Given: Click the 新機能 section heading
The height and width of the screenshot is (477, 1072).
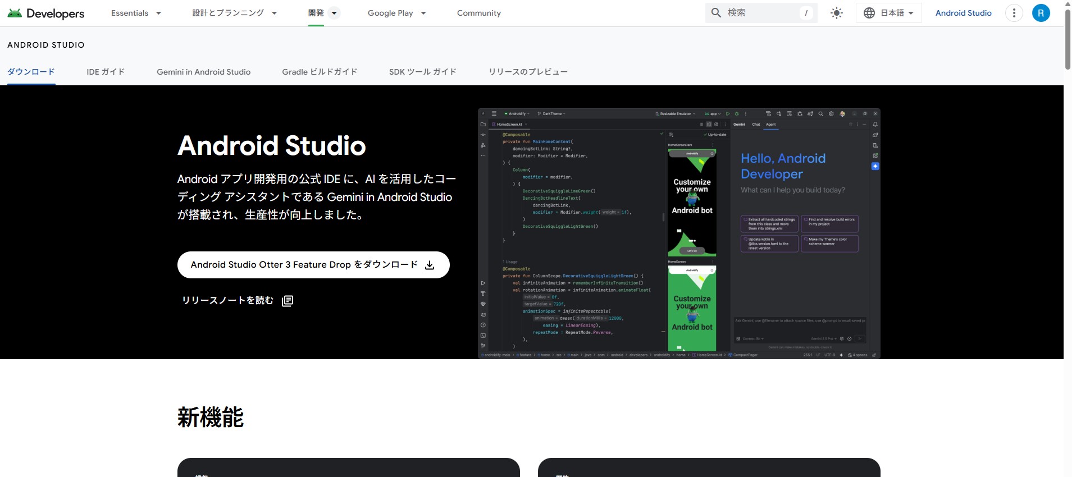Looking at the screenshot, I should 211,418.
